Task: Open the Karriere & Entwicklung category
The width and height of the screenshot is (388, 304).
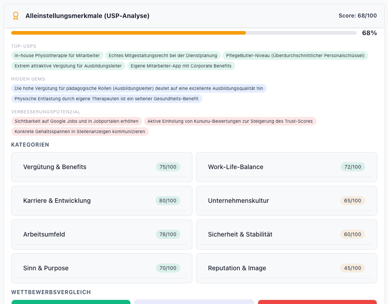Action: [x=102, y=201]
